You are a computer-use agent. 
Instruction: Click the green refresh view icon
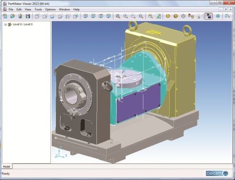click(x=158, y=16)
